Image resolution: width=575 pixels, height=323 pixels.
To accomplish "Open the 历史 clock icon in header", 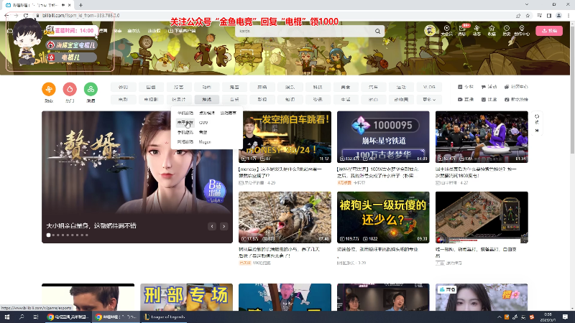I will [x=507, y=30].
